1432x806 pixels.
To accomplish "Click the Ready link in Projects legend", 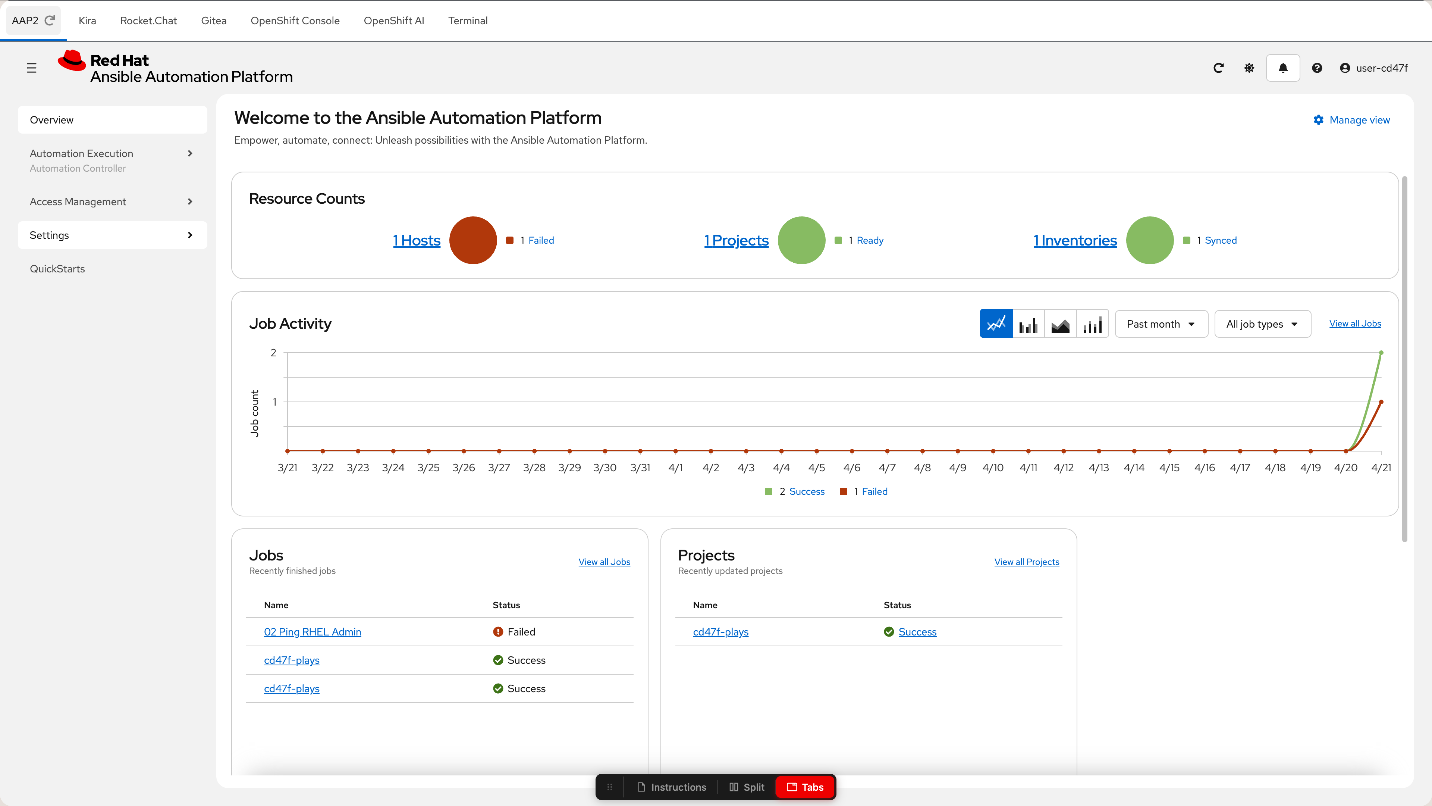I will tap(870, 240).
